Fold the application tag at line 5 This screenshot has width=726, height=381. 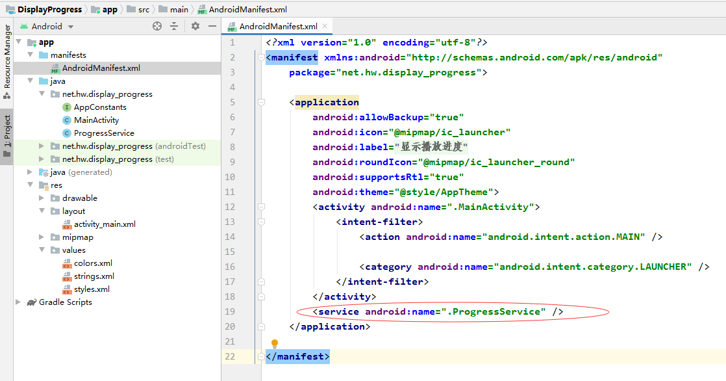[x=261, y=102]
